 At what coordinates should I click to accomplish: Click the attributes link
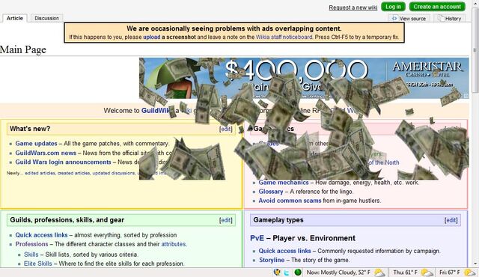pyautogui.click(x=174, y=244)
